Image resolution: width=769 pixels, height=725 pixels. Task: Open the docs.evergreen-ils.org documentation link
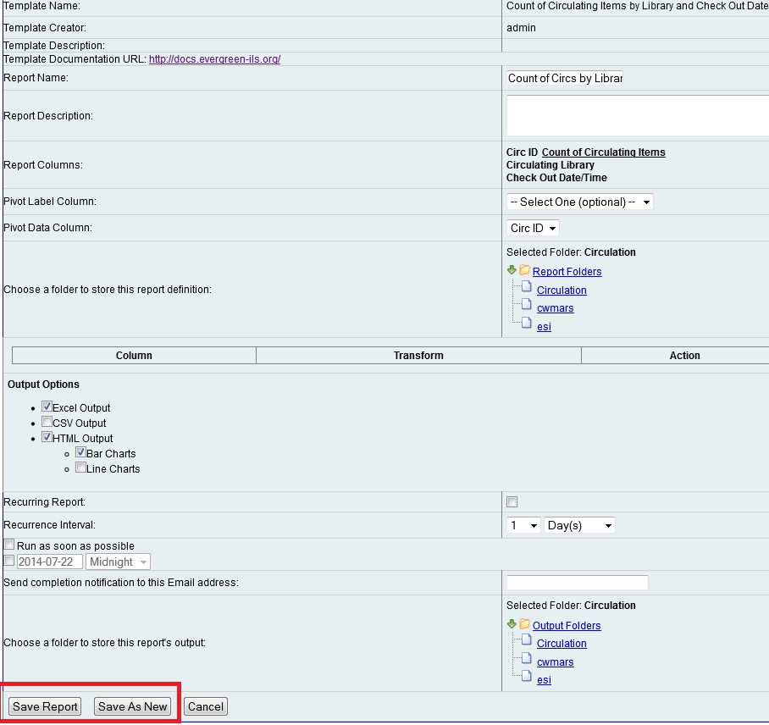[x=214, y=59]
